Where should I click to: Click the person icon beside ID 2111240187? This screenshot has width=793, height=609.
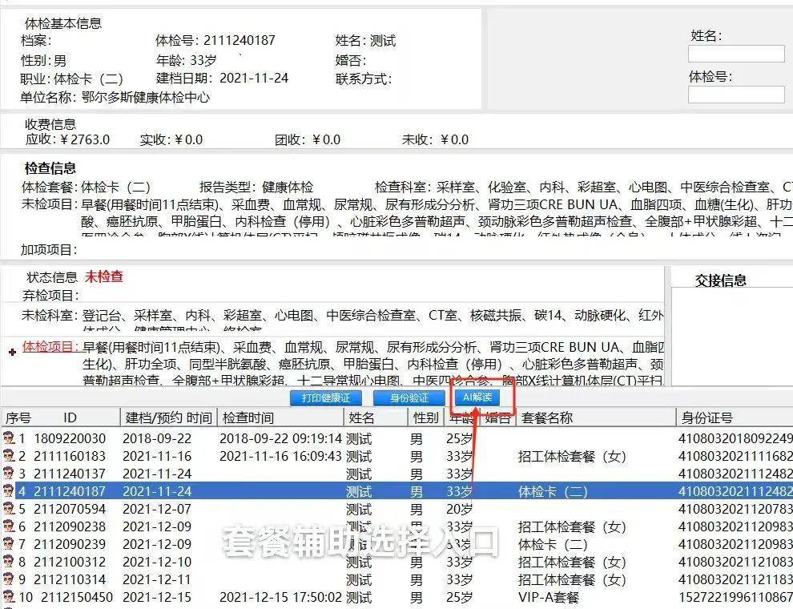click(8, 490)
